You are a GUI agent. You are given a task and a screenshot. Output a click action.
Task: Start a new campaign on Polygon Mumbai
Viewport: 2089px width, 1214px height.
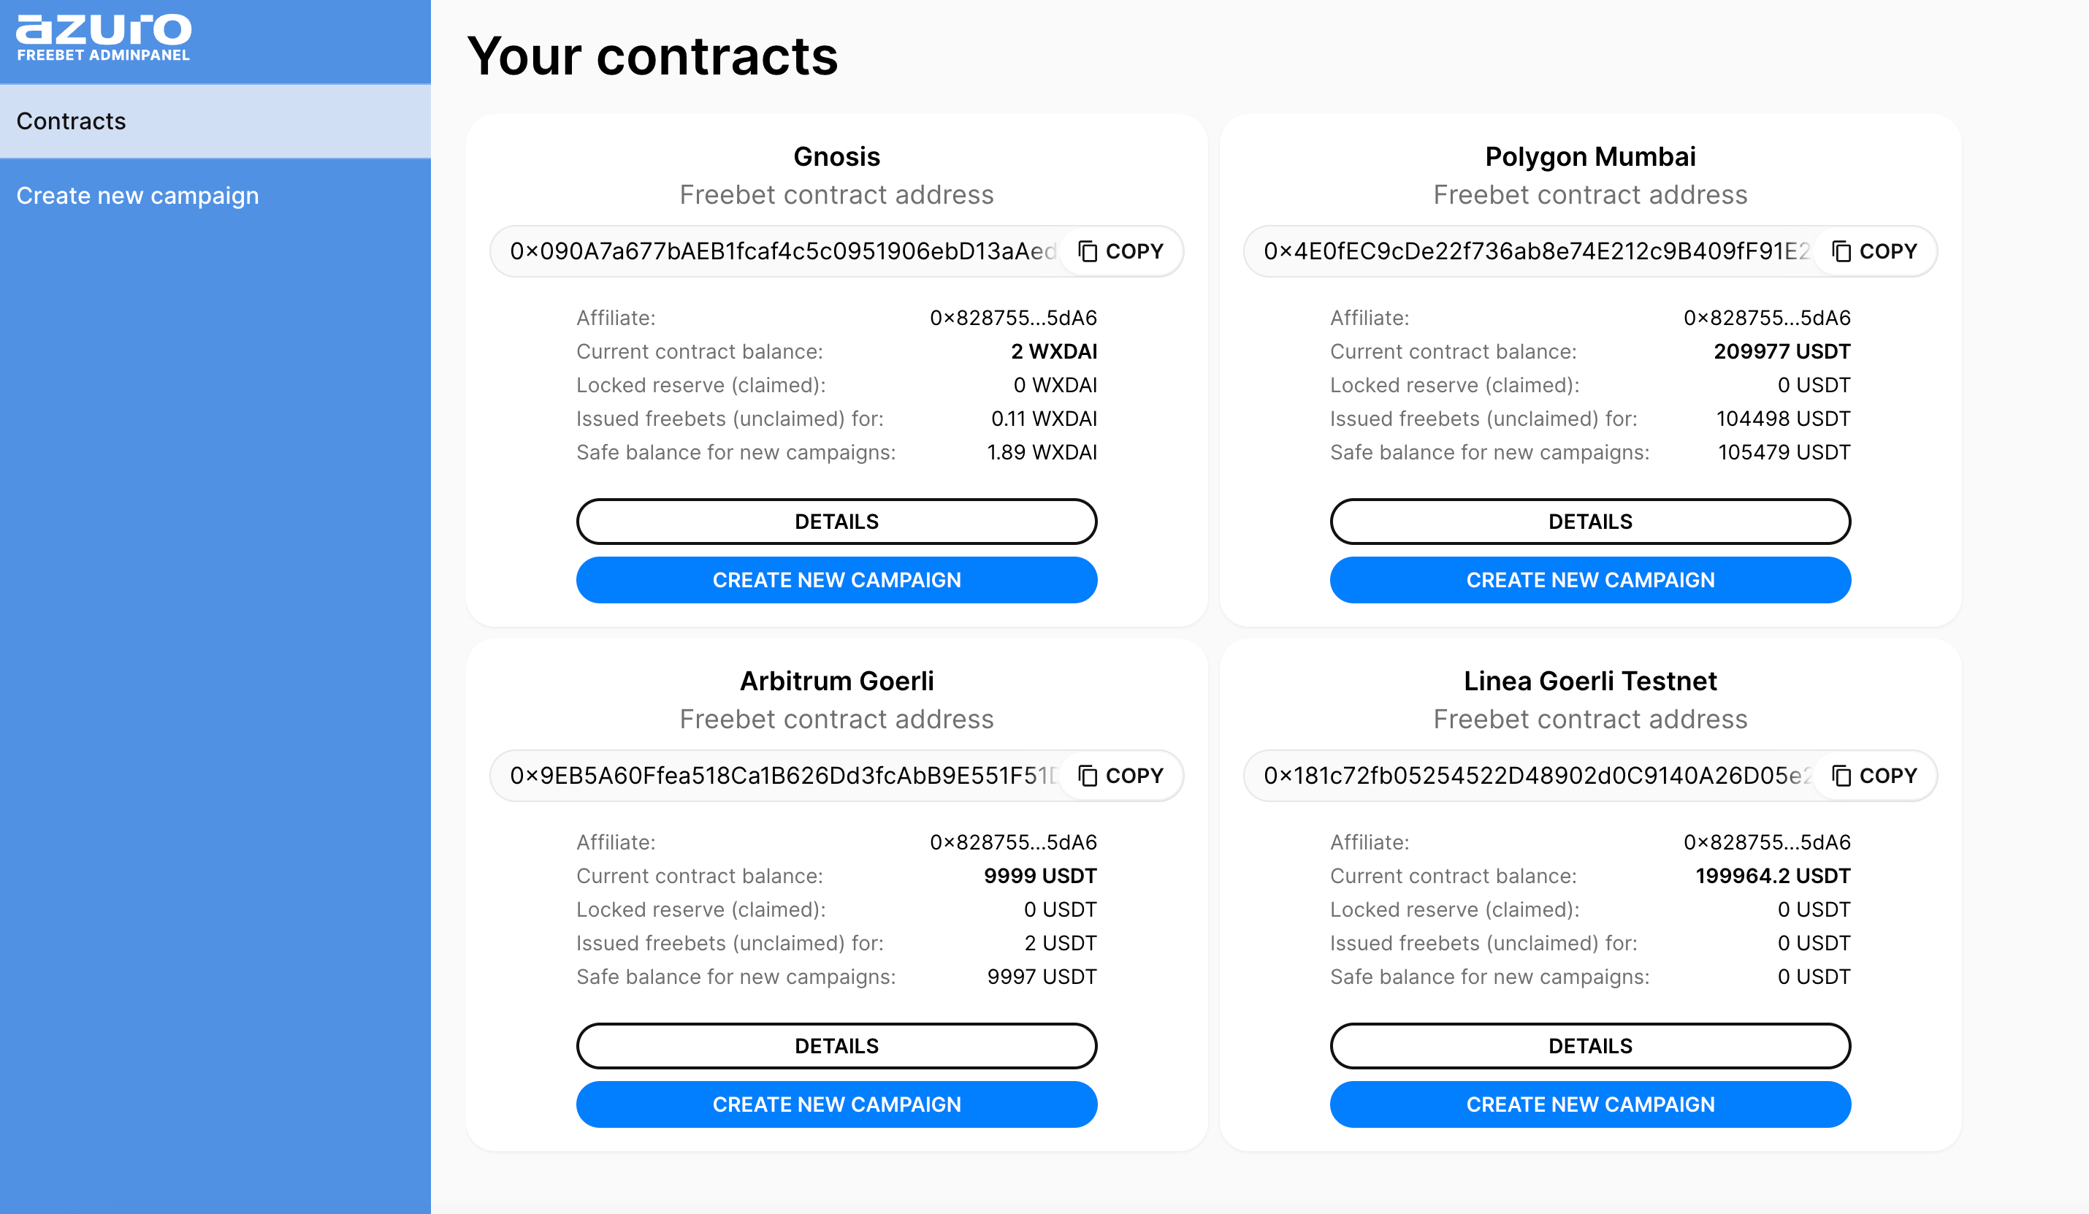pos(1590,580)
